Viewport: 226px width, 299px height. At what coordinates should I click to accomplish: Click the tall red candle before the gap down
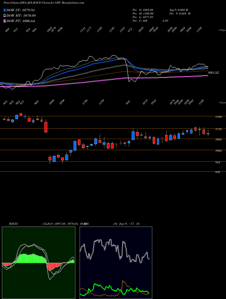coord(46,126)
